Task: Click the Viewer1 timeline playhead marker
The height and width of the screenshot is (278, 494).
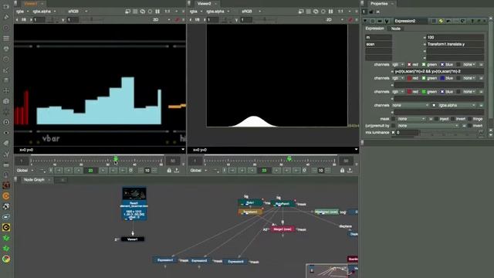Action: pyautogui.click(x=116, y=158)
